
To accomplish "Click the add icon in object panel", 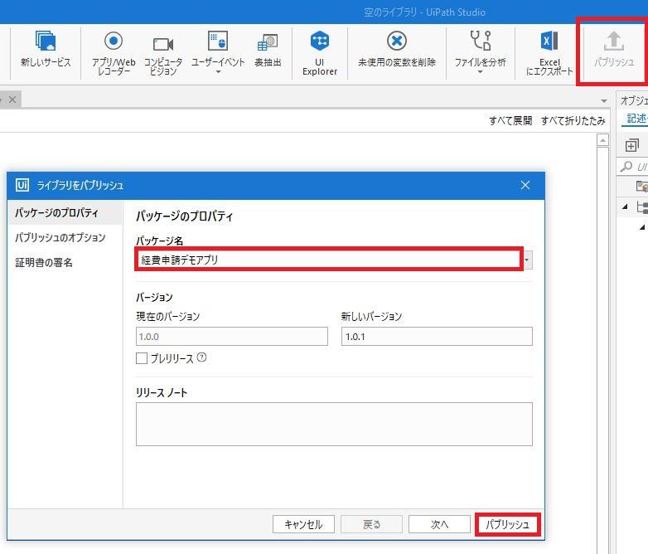I will (631, 146).
